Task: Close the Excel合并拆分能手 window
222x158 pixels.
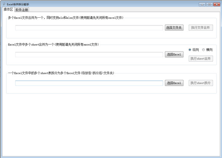Action: point(216,4)
